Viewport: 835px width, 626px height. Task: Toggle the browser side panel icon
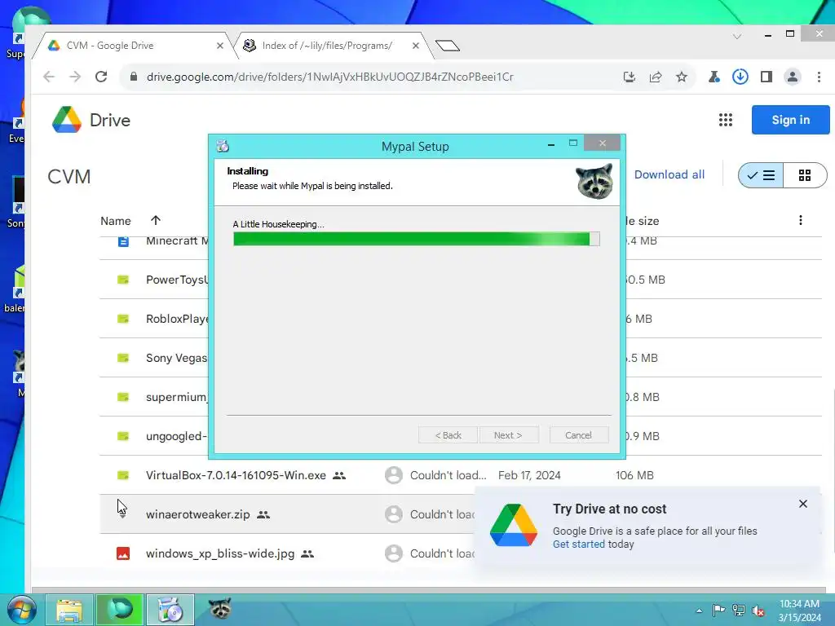pos(767,77)
